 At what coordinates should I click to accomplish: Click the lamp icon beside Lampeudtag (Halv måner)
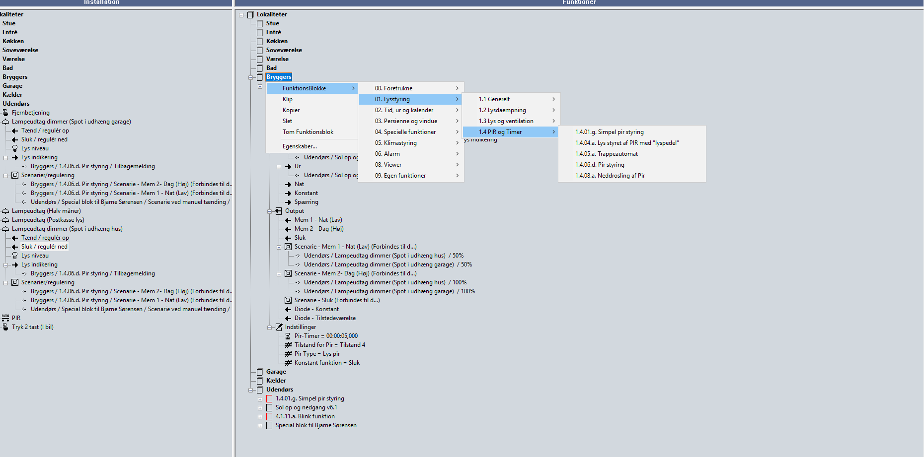(x=5, y=211)
